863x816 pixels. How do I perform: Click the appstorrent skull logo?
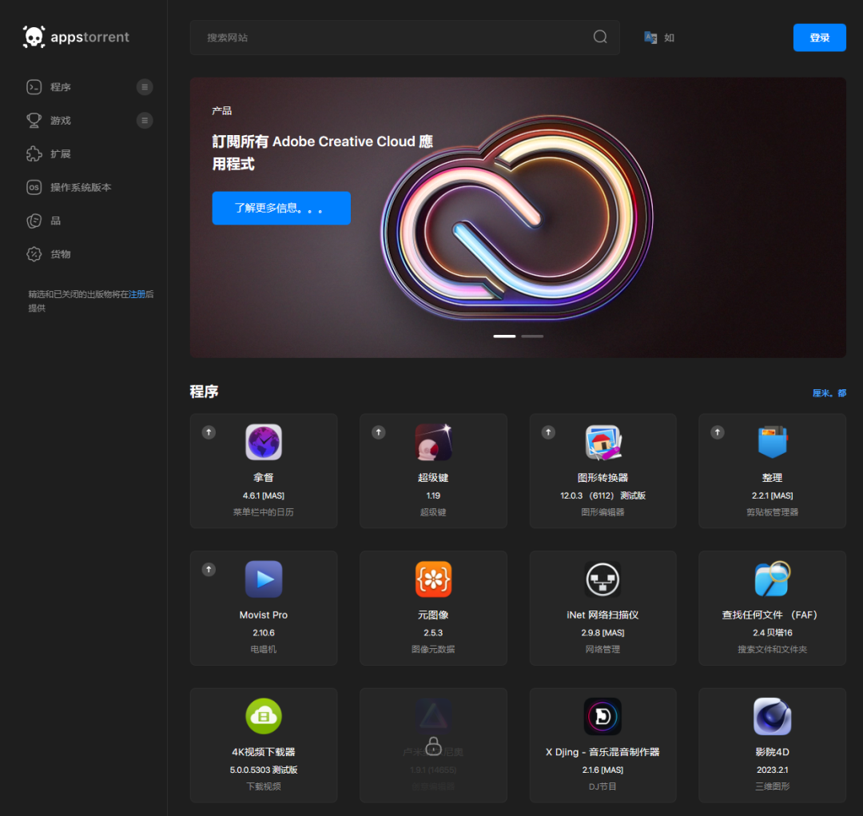point(34,37)
